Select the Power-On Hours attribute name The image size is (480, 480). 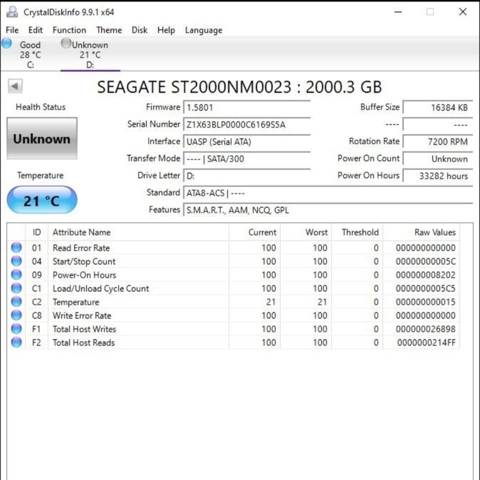coord(84,274)
